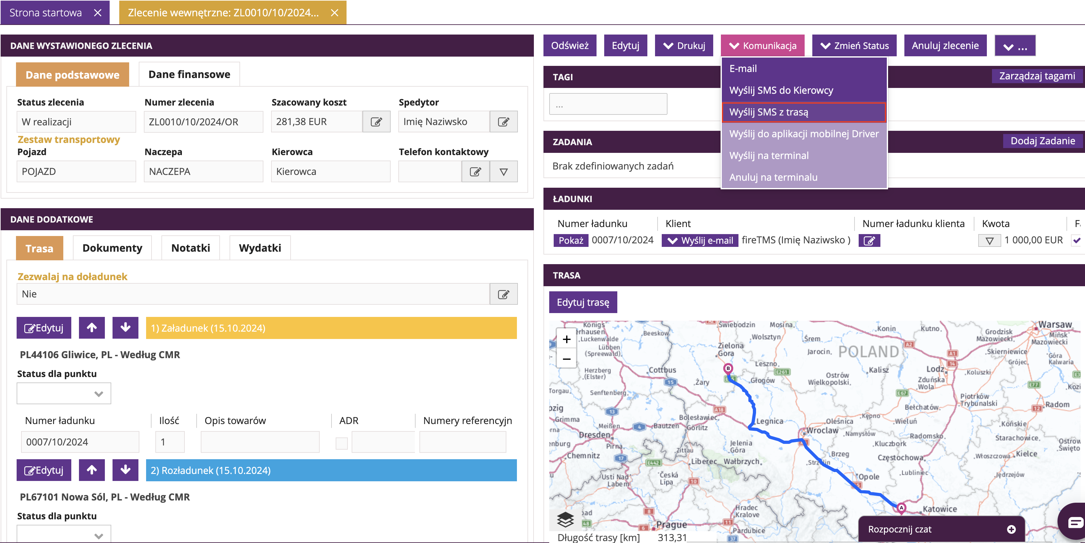
Task: Move Załadunek point up with arrow
Action: 92,328
